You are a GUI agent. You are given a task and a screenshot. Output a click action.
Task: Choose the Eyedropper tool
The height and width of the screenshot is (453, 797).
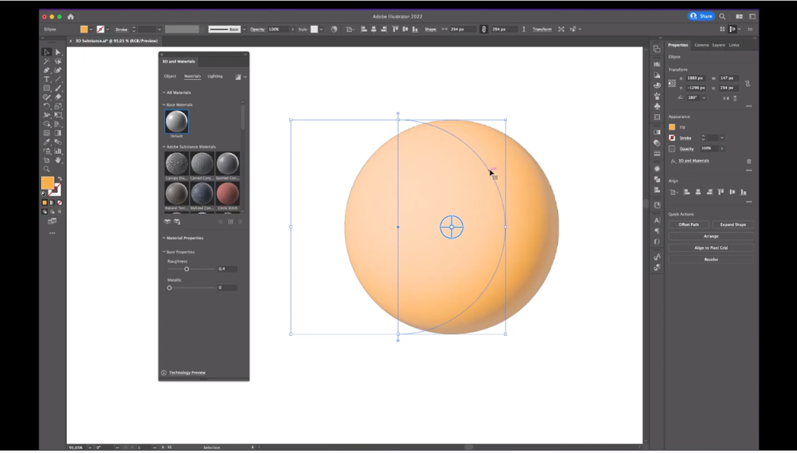point(47,142)
